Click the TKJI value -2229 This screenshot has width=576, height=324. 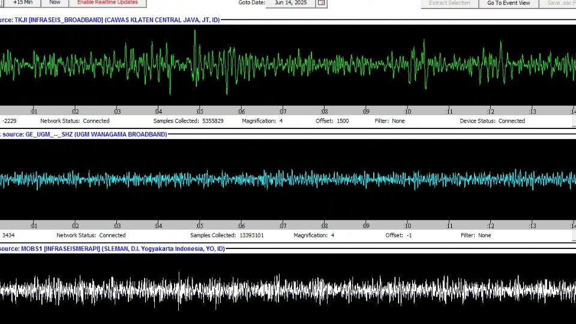pyautogui.click(x=9, y=121)
